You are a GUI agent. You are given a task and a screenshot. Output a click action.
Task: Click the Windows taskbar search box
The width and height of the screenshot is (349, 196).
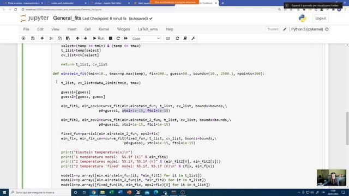(40, 192)
